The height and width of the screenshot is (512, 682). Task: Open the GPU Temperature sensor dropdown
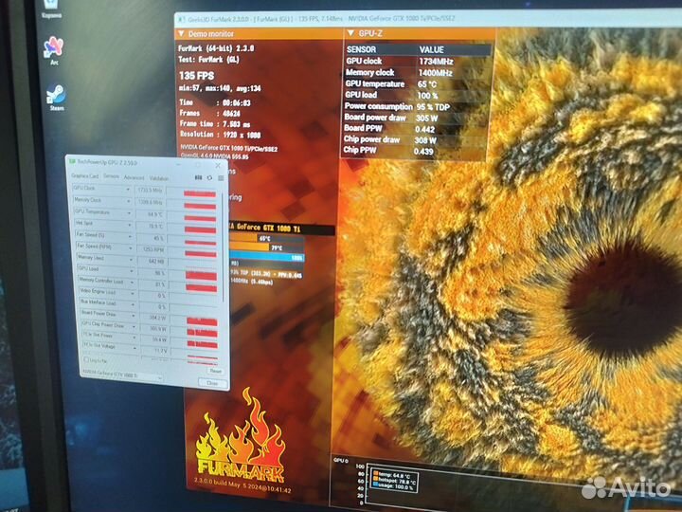tap(129, 213)
